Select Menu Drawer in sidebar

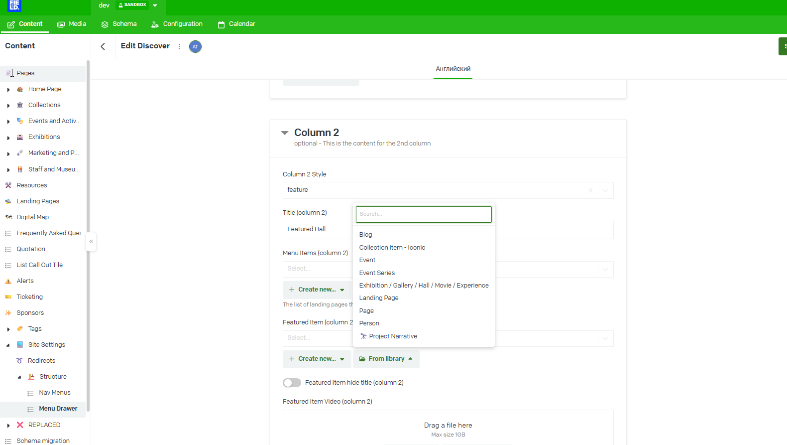[58, 409]
